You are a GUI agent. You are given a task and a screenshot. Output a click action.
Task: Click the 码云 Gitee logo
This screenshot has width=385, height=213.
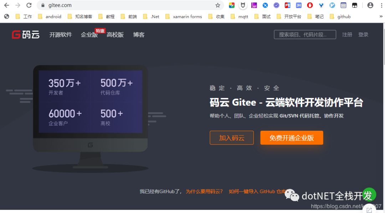tap(26, 35)
